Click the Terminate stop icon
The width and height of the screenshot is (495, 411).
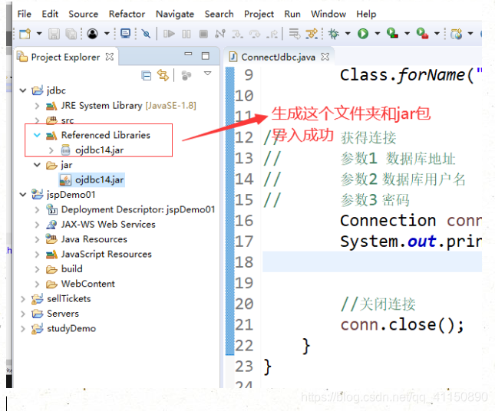coord(203,34)
